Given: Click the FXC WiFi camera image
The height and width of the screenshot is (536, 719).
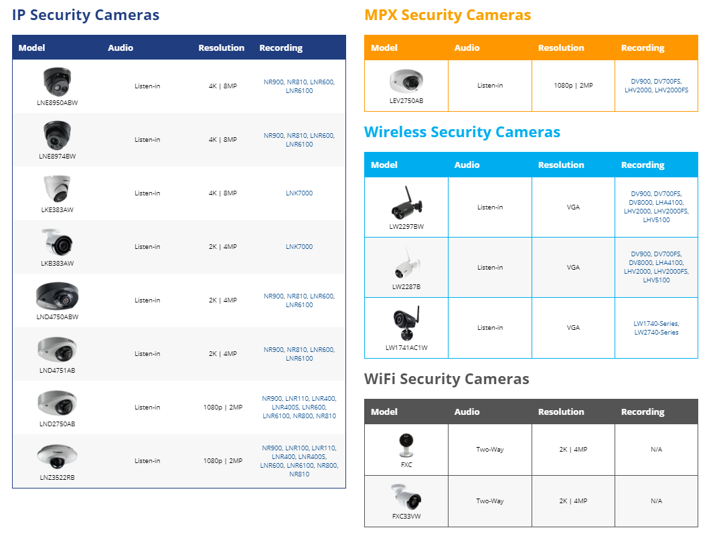Looking at the screenshot, I should tap(406, 444).
